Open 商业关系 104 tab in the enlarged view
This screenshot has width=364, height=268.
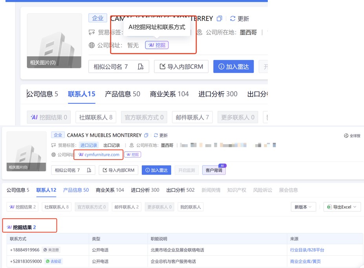tap(169, 94)
